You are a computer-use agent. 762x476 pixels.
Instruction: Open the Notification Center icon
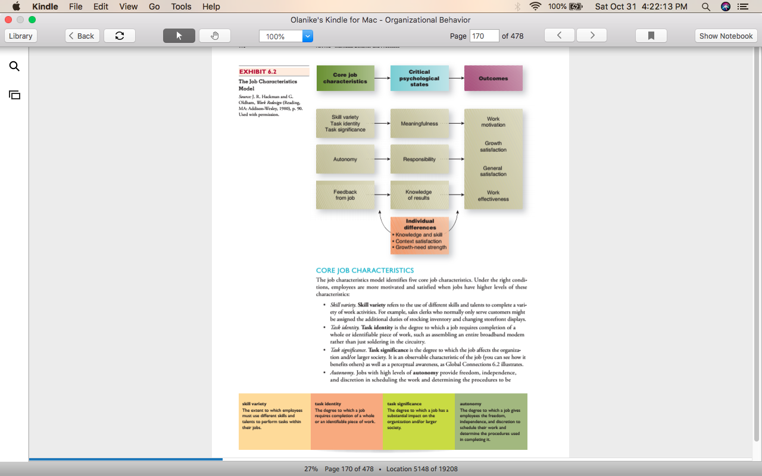tap(743, 7)
